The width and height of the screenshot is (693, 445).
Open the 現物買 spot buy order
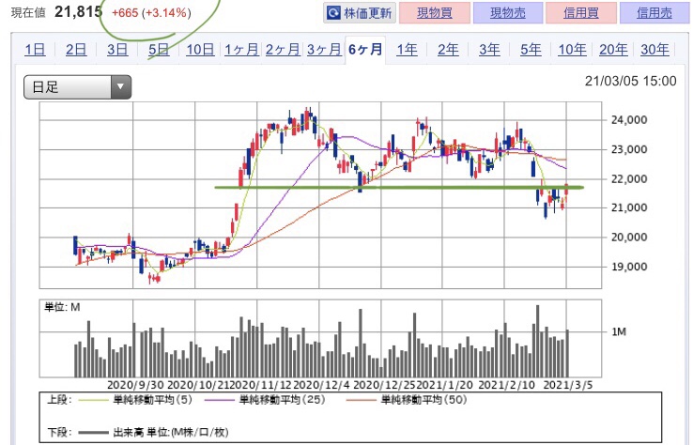tap(435, 13)
